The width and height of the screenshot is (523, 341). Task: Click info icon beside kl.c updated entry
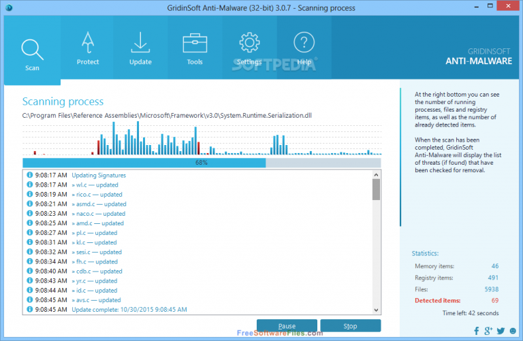tap(30, 242)
